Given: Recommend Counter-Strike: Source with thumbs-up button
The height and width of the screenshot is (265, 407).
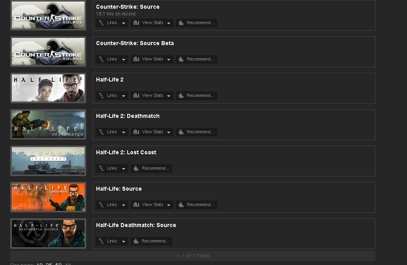Looking at the screenshot, I should point(196,23).
